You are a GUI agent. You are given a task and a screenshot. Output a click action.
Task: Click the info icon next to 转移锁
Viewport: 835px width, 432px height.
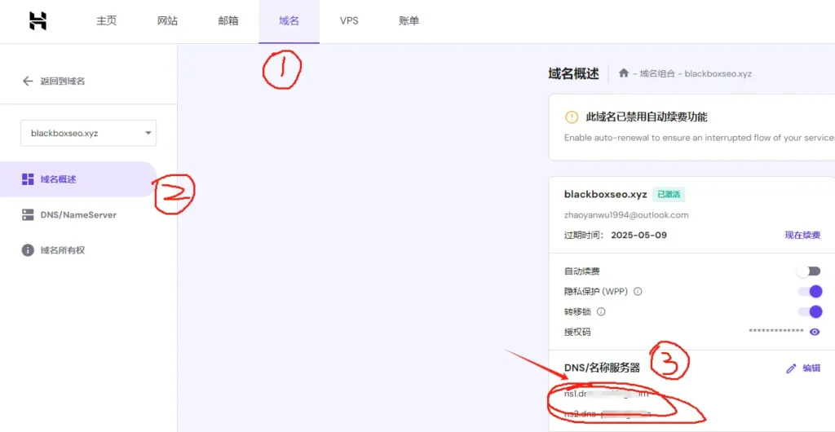[x=601, y=311]
